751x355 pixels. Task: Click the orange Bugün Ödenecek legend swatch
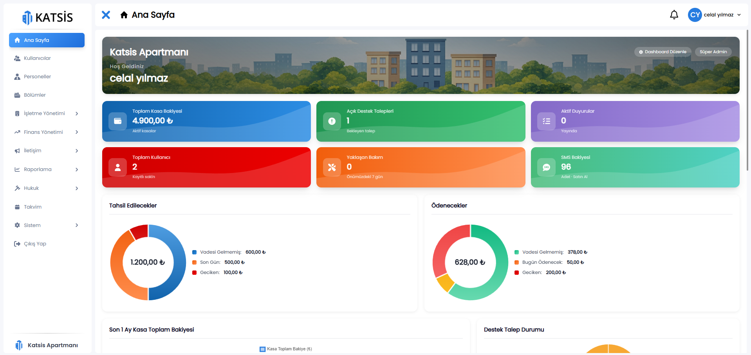516,263
